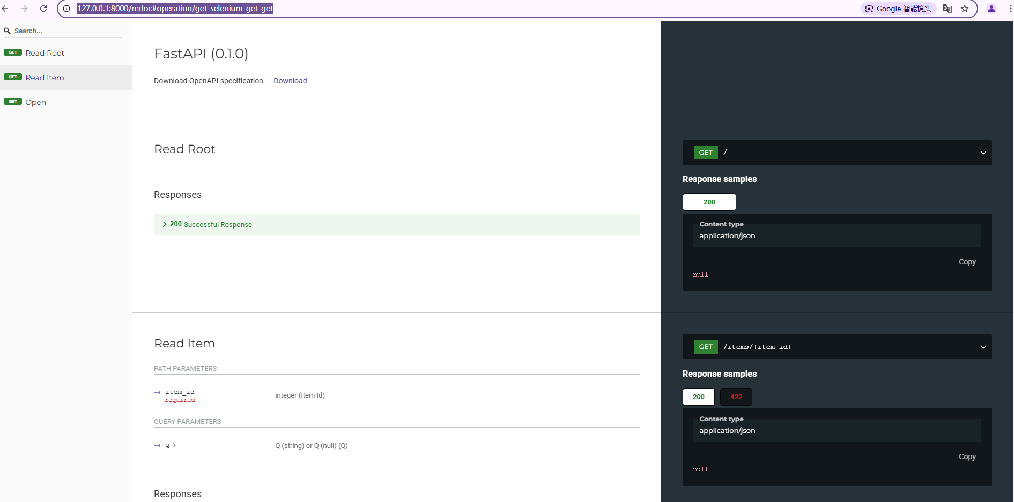The height and width of the screenshot is (502, 1014).
Task: Click the GET badge next to Read Root
Action: pos(13,52)
